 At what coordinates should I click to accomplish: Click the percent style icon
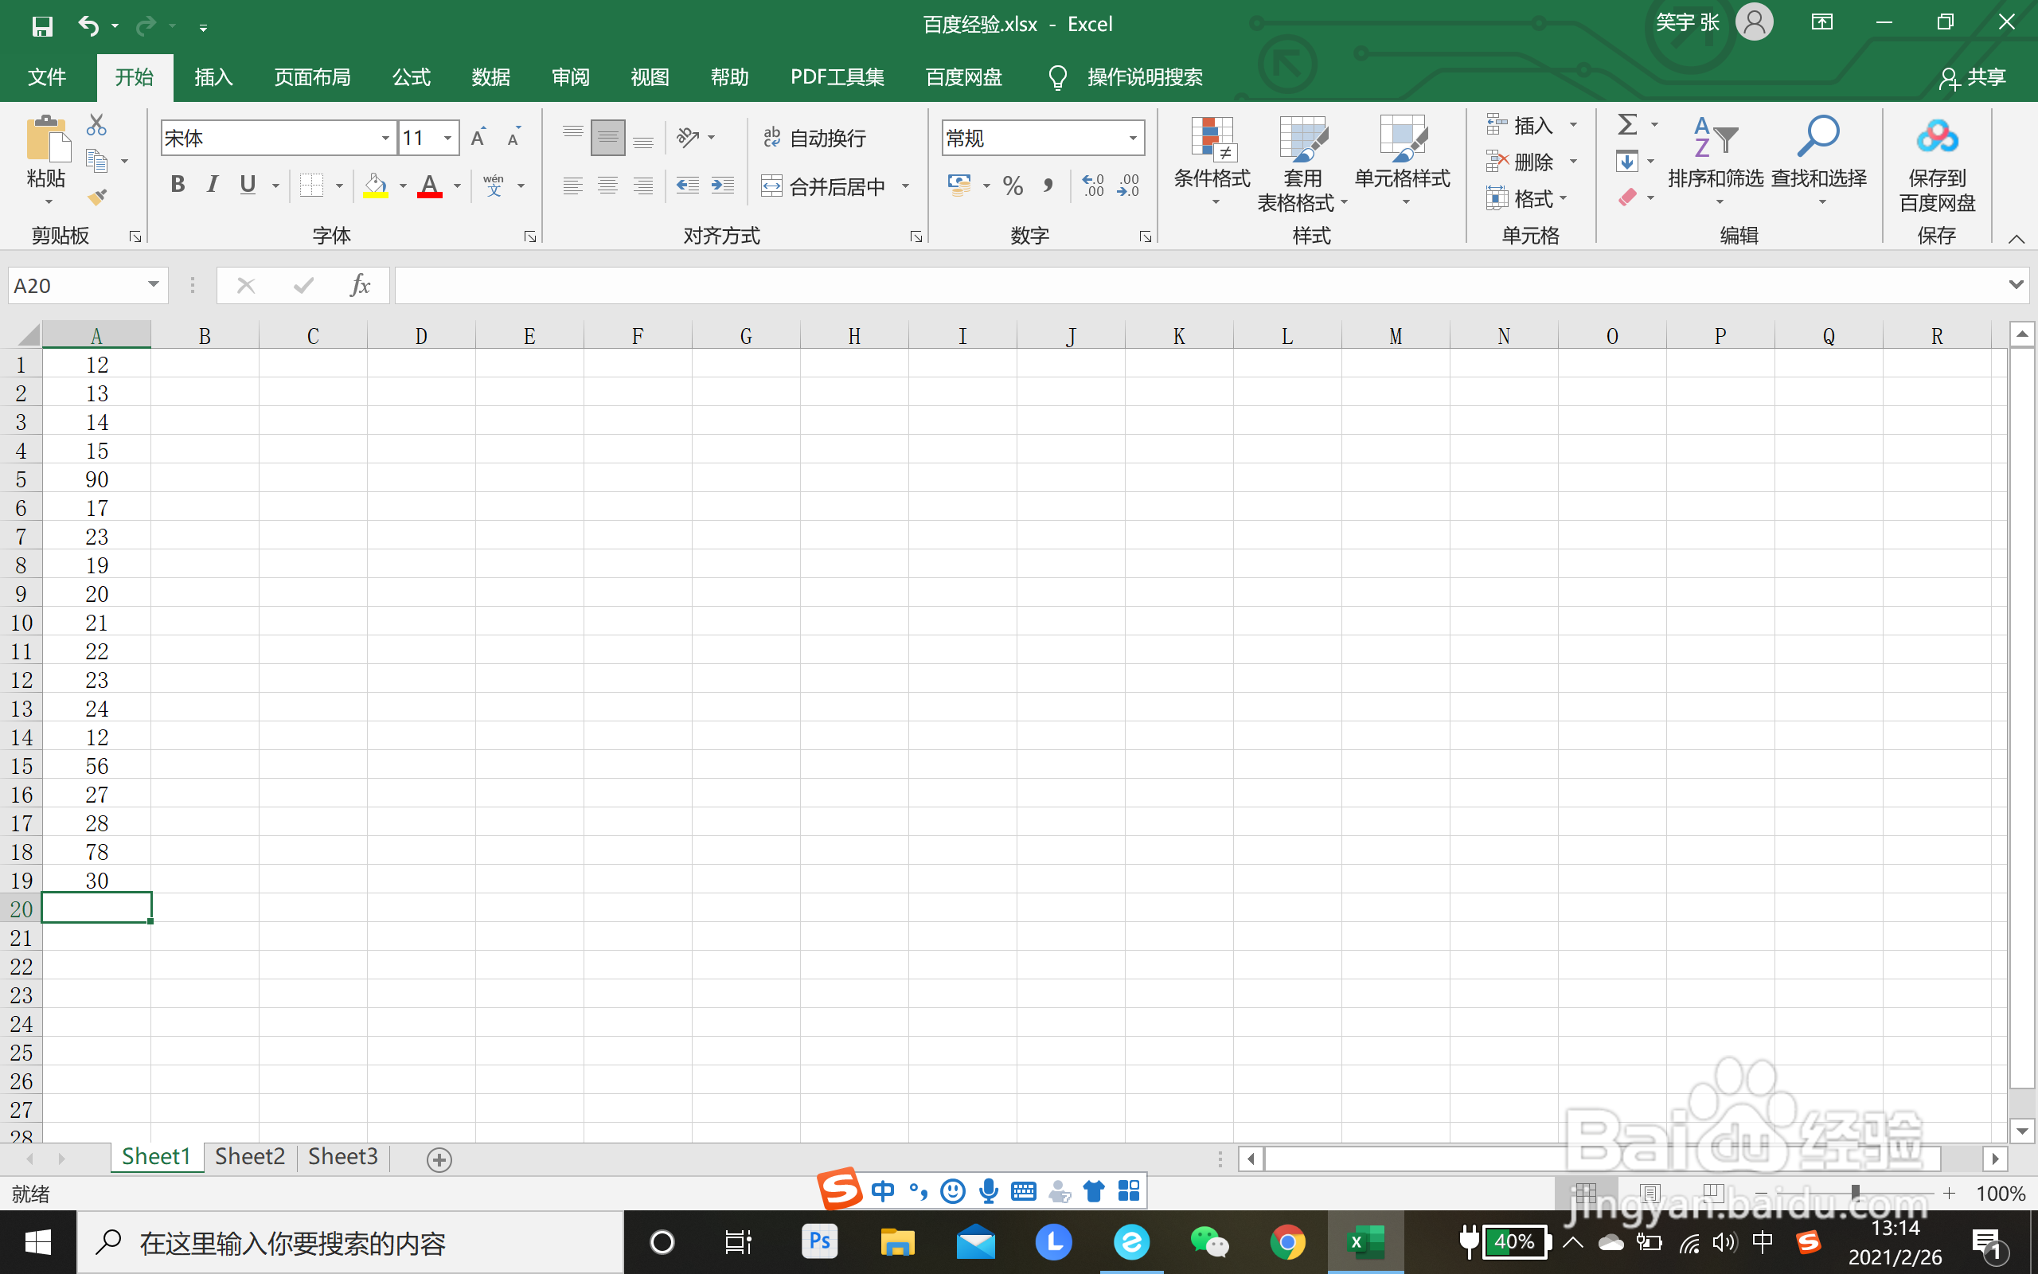pyautogui.click(x=1013, y=186)
